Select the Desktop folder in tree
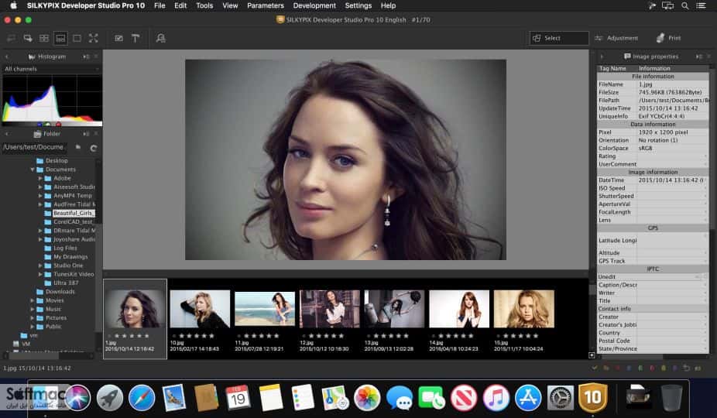 tap(57, 161)
